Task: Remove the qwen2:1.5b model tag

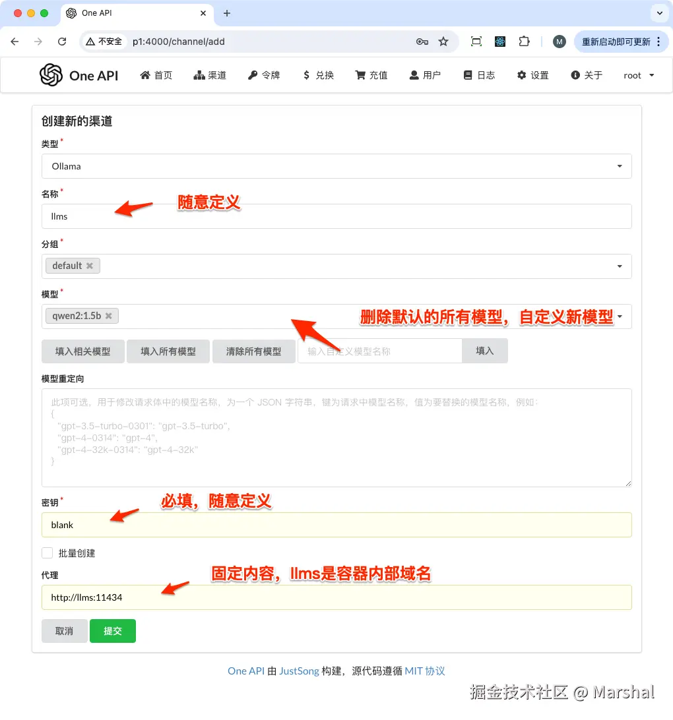Action: click(109, 316)
